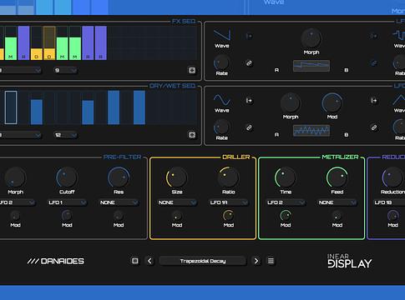Open the LFO 1B dropdown under Reduction
The width and height of the screenshot is (405, 300).
pyautogui.click(x=389, y=202)
